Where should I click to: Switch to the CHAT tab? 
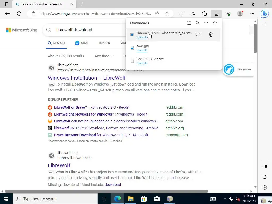(82, 43)
